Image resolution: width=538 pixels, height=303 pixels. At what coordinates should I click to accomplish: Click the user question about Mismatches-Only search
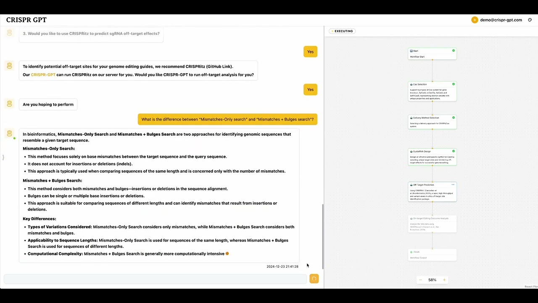pos(227,120)
